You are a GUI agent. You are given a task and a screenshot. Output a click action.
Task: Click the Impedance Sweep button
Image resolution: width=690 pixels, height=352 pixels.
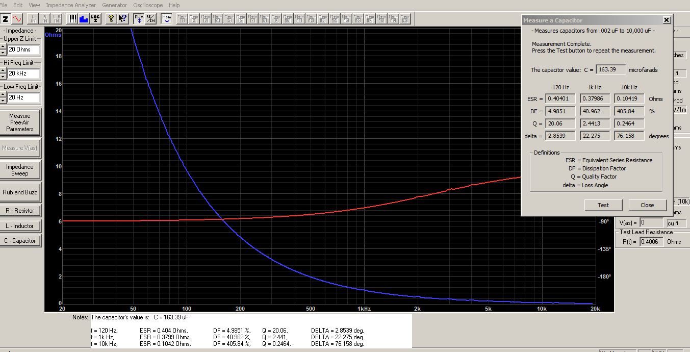(19, 170)
